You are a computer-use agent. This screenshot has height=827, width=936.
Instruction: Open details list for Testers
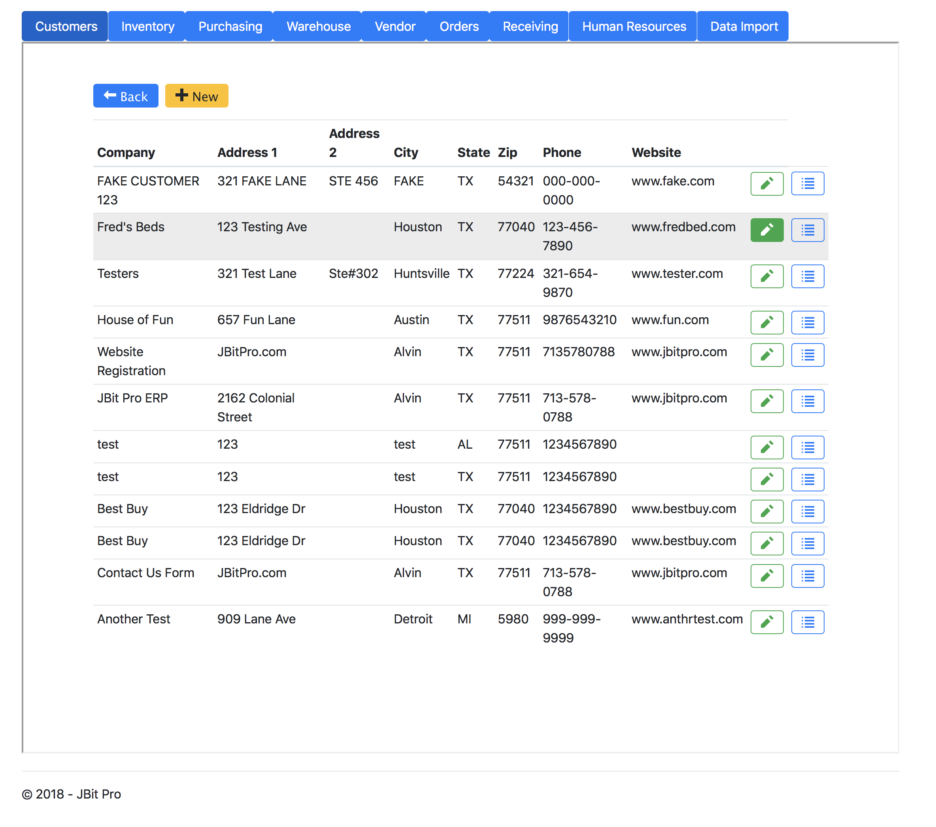click(808, 276)
